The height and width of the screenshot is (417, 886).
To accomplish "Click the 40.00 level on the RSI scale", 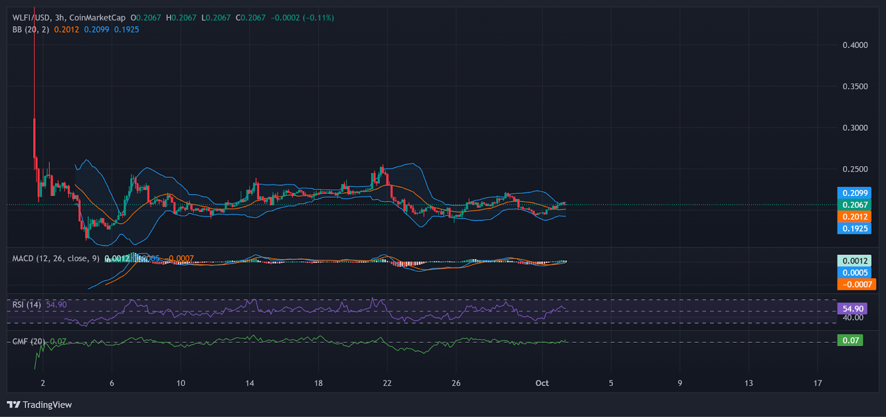I will pyautogui.click(x=853, y=318).
